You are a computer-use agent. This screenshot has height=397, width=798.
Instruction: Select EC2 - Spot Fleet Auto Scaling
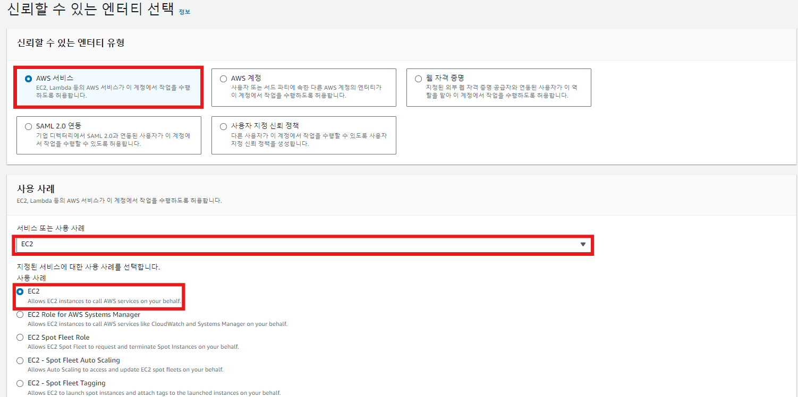[20, 360]
